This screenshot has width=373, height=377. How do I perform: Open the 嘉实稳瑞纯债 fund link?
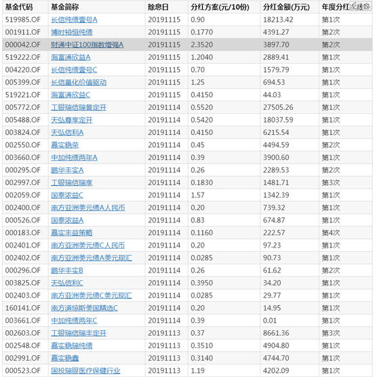[x=72, y=346]
